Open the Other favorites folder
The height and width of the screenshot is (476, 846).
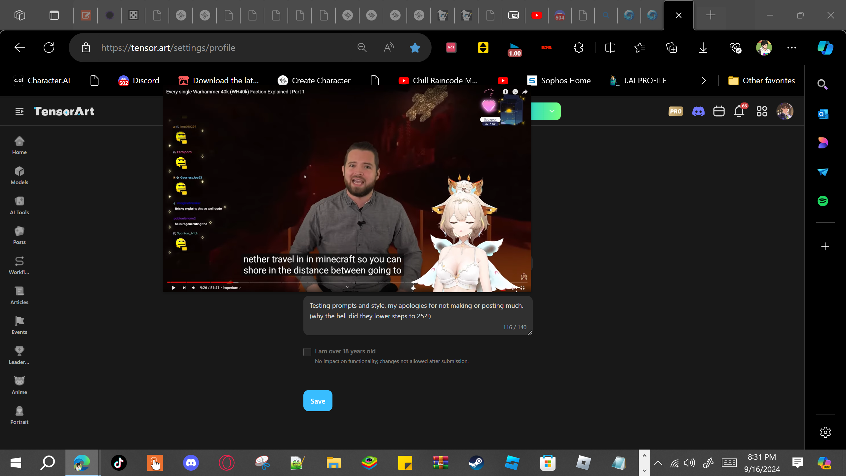761,80
